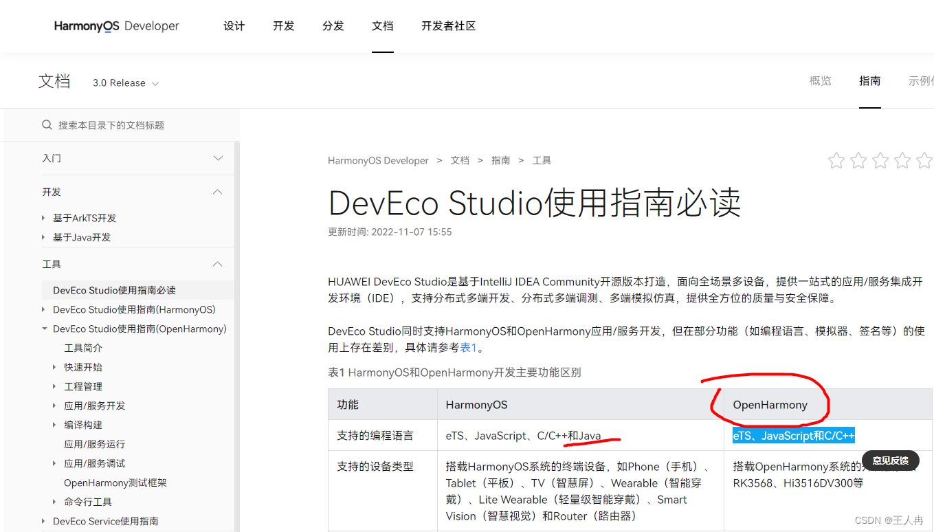The height and width of the screenshot is (532, 934).
Task: Click the 文档 breadcrumb link
Action: tap(460, 160)
